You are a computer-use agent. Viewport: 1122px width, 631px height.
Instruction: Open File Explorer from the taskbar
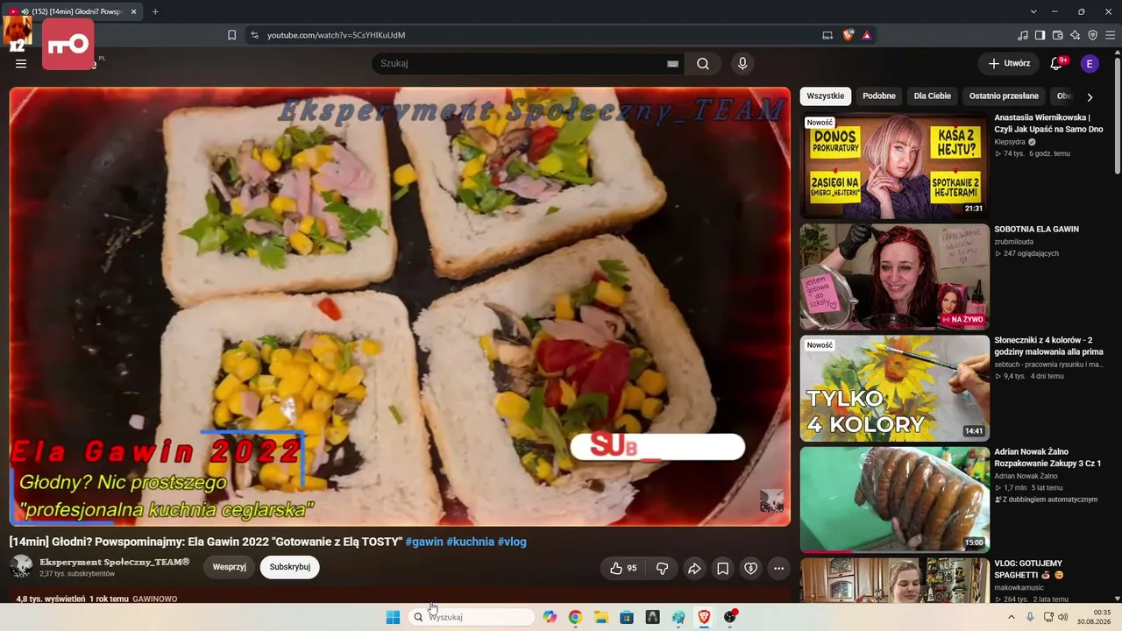601,617
